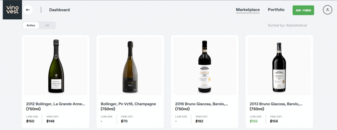
Task: Go back using the arrow icon
Action: pos(28,10)
